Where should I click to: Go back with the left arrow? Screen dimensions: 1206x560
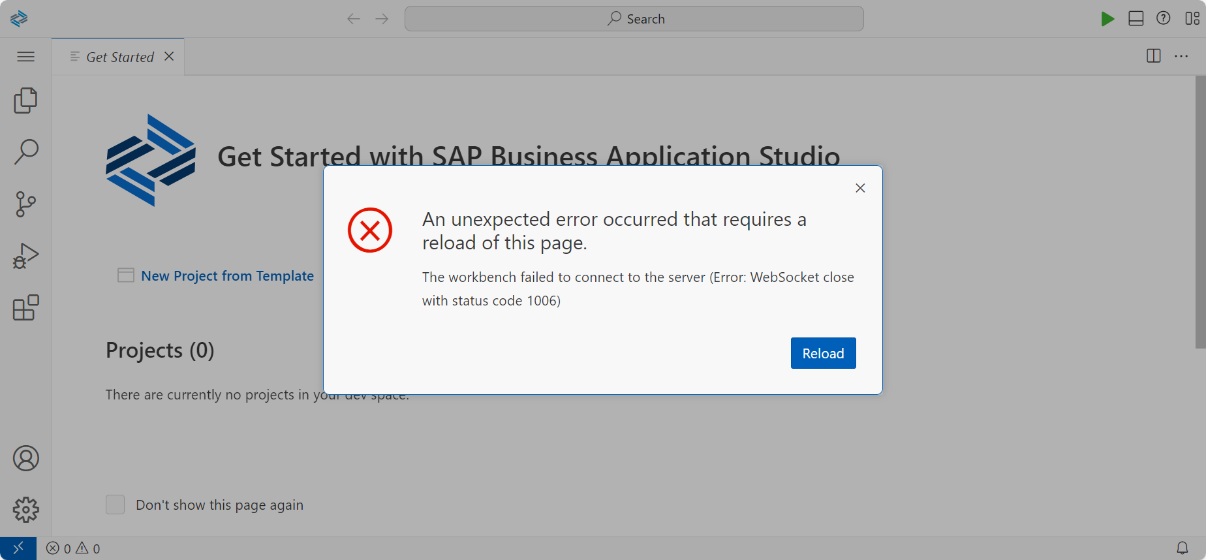(354, 19)
